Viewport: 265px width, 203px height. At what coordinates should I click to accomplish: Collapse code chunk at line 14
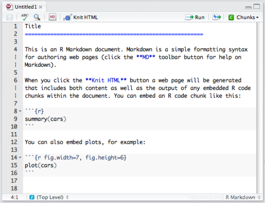(20, 158)
